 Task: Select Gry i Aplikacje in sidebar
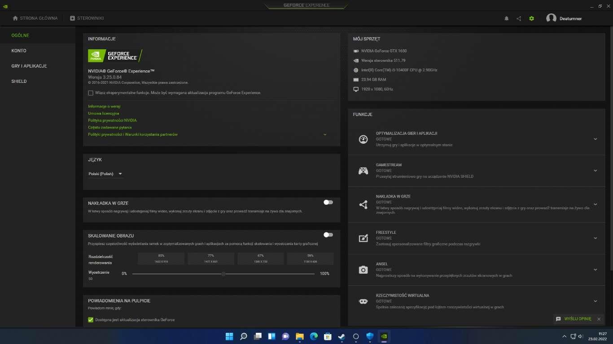(x=38, y=66)
